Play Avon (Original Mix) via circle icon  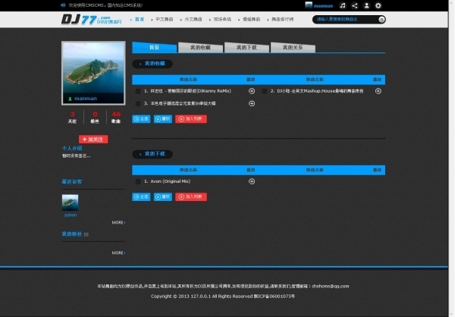(x=252, y=182)
